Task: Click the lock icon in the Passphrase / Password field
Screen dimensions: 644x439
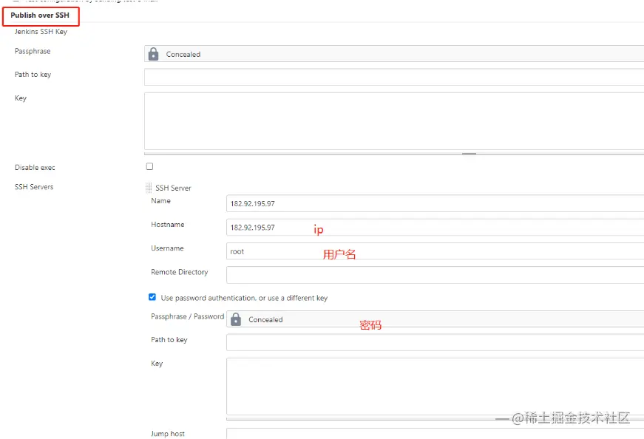Action: pos(236,319)
